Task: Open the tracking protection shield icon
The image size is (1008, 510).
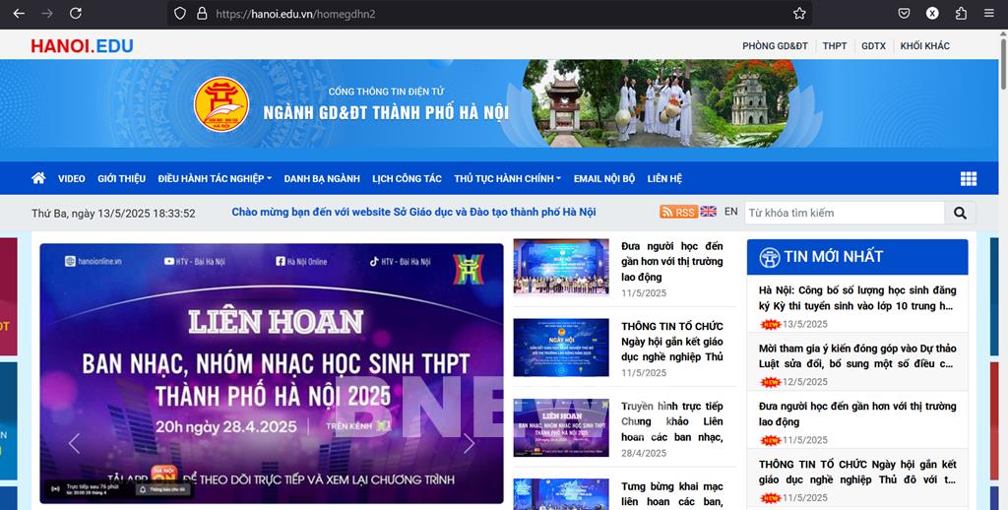Action: pos(180,14)
